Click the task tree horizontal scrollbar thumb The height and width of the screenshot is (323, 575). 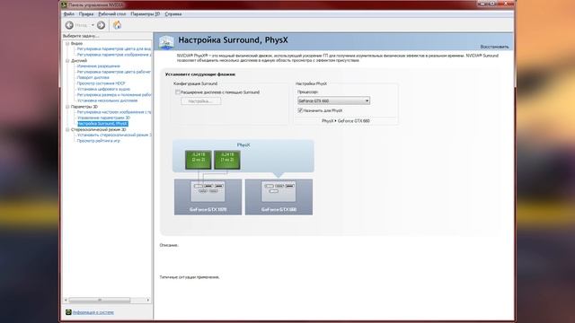[x=100, y=300]
